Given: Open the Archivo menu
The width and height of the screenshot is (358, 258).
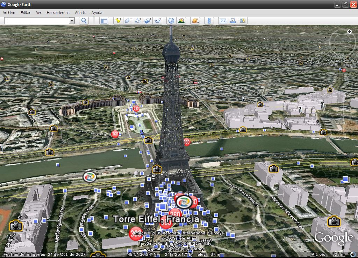Looking at the screenshot, I should pyautogui.click(x=9, y=13).
